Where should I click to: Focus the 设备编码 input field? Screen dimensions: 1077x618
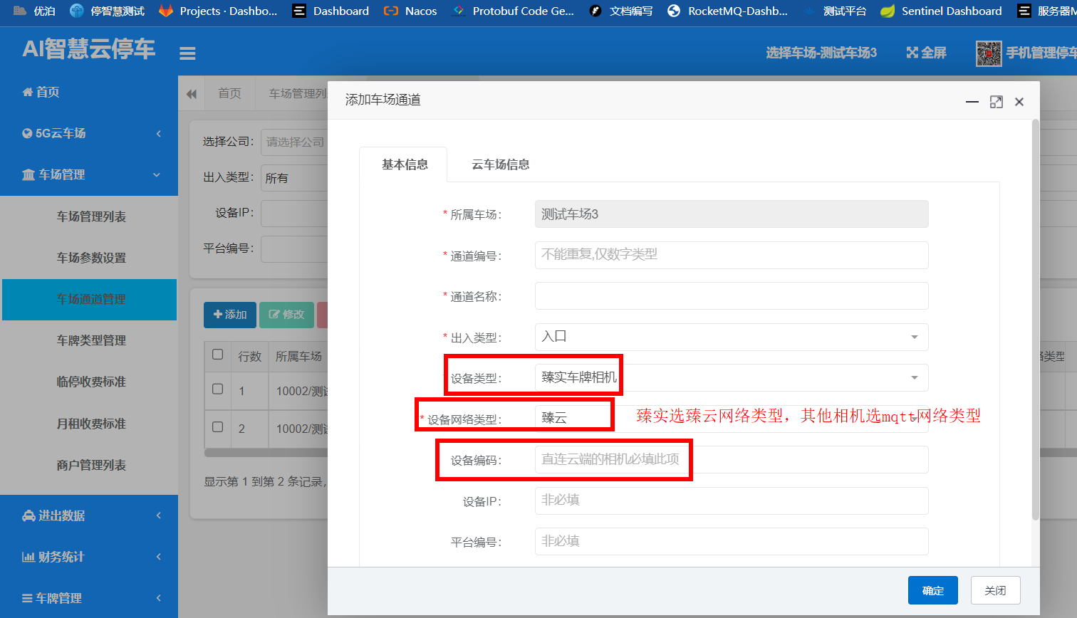coord(732,459)
